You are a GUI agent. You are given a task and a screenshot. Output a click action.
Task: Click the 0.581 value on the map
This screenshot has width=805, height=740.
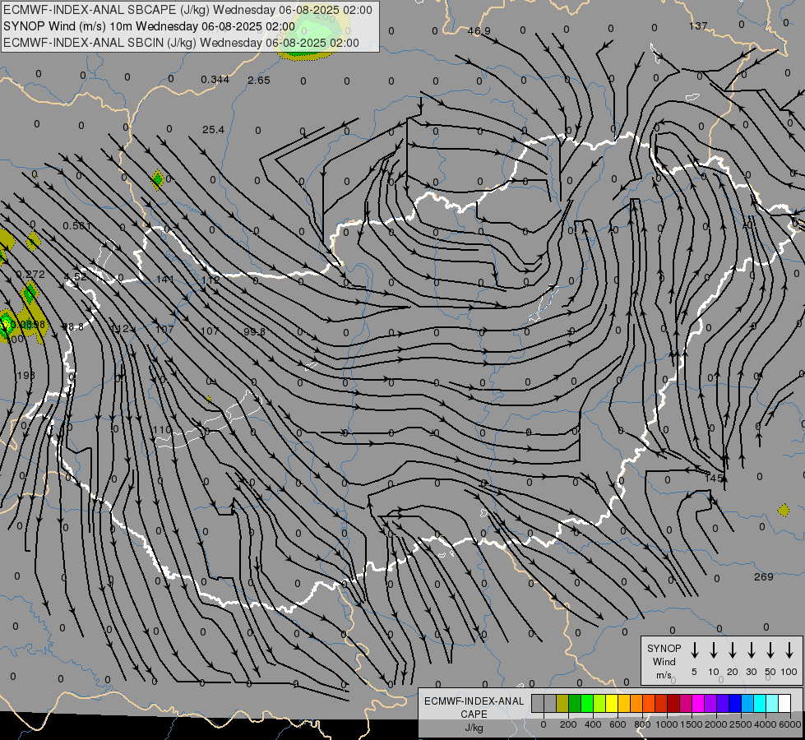pyautogui.click(x=77, y=225)
